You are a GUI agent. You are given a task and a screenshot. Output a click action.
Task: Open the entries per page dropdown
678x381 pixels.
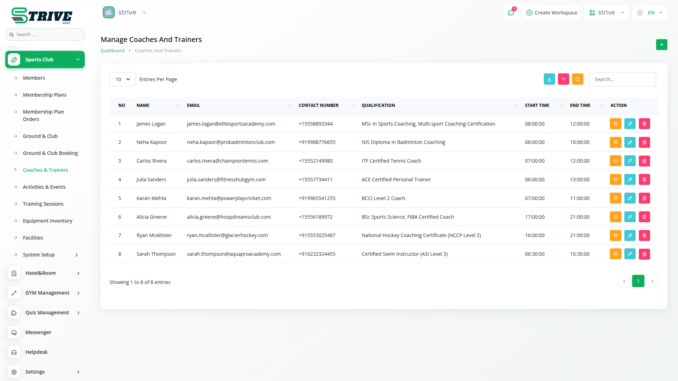coord(123,79)
